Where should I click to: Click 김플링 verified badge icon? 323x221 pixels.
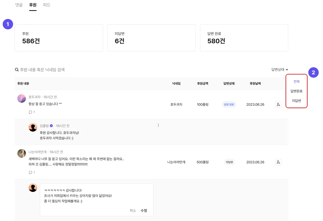[x=51, y=126]
